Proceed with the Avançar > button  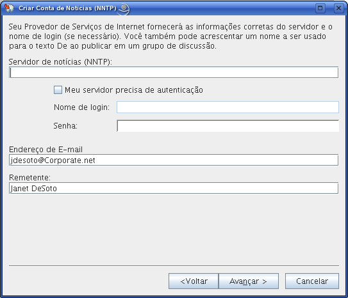(249, 281)
